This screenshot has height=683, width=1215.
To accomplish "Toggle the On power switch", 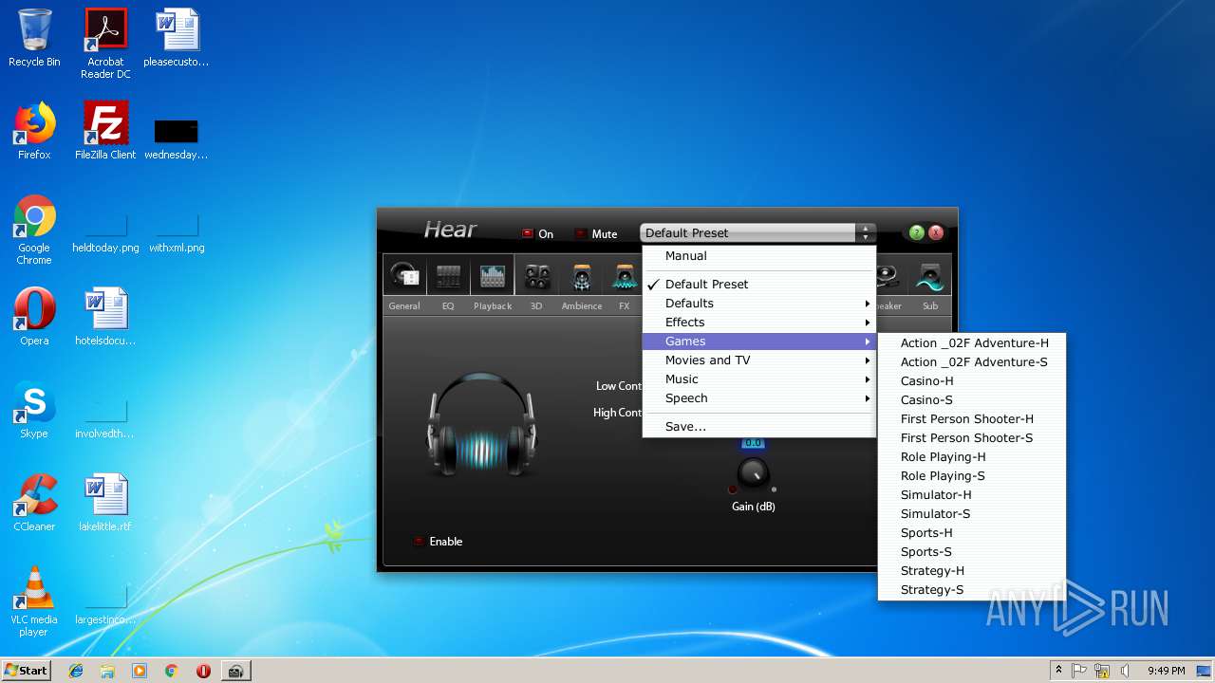I will pos(528,233).
